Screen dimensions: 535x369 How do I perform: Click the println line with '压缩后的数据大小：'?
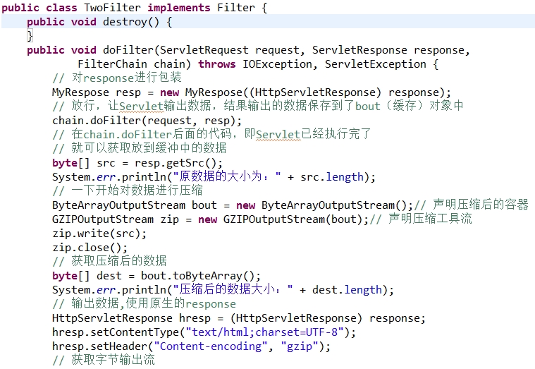click(x=223, y=290)
